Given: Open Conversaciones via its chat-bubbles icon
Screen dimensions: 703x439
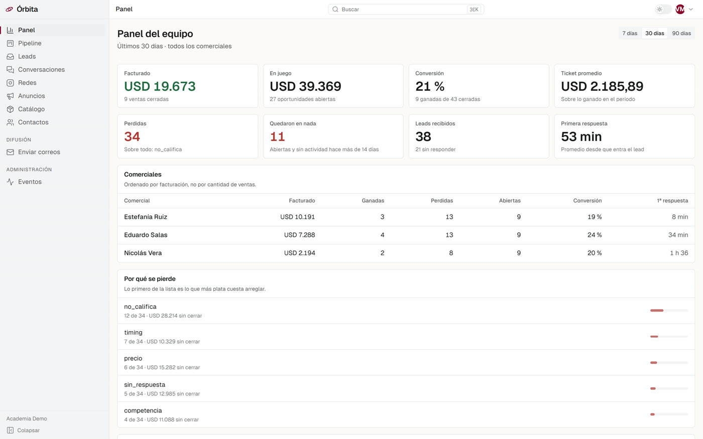Looking at the screenshot, I should pos(10,70).
